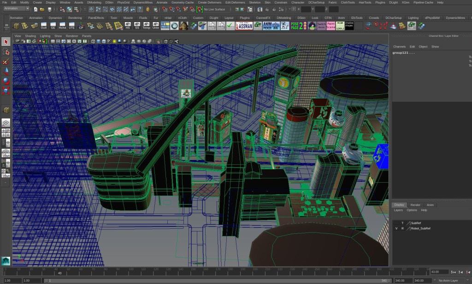472x284 pixels.
Task: Open the Animation menu set dropdown
Action: [17, 9]
